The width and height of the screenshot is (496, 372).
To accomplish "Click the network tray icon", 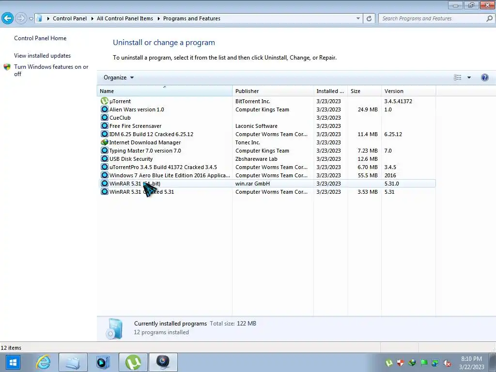I will click(435, 363).
